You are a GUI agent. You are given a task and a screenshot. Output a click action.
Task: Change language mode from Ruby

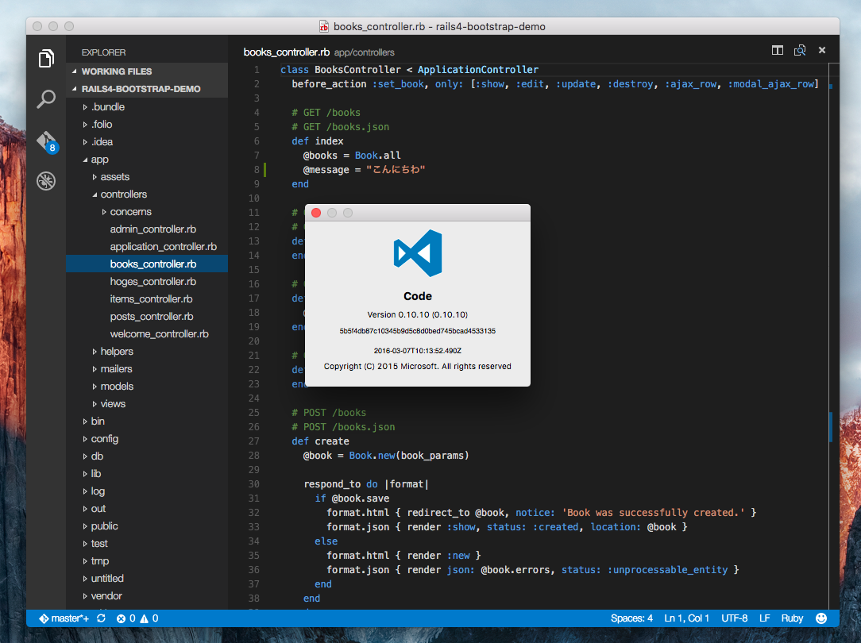click(x=792, y=618)
